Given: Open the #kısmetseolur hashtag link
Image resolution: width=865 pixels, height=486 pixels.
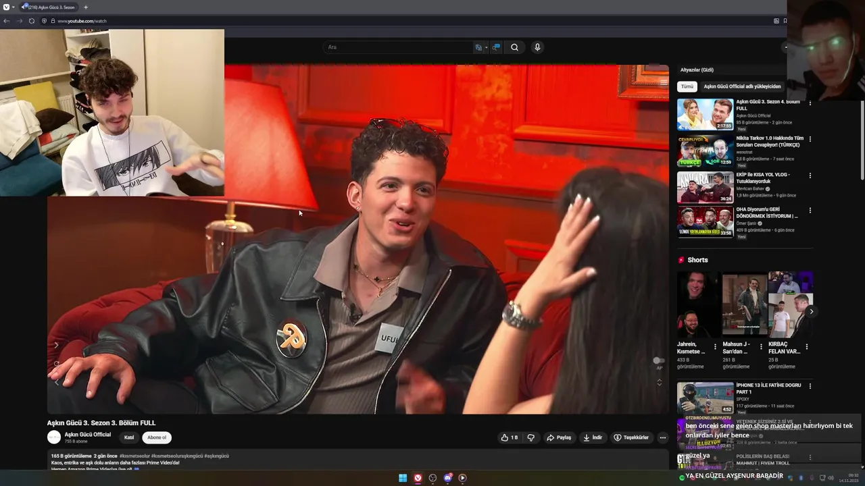Looking at the screenshot, I should pyautogui.click(x=134, y=456).
